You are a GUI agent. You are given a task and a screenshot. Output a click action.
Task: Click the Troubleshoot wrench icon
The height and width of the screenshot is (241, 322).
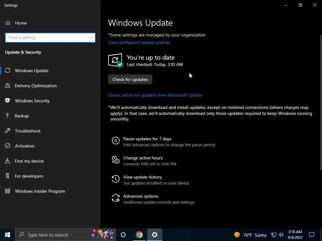(8, 131)
